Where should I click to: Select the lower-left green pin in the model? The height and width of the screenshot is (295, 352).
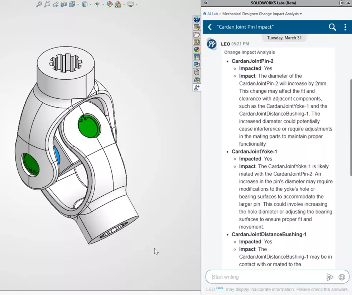(x=31, y=164)
